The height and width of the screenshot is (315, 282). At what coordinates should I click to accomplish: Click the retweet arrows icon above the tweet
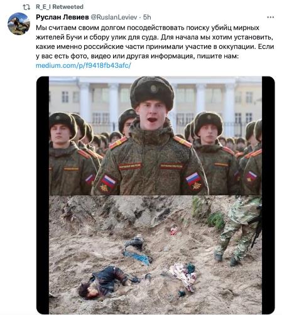(x=26, y=7)
